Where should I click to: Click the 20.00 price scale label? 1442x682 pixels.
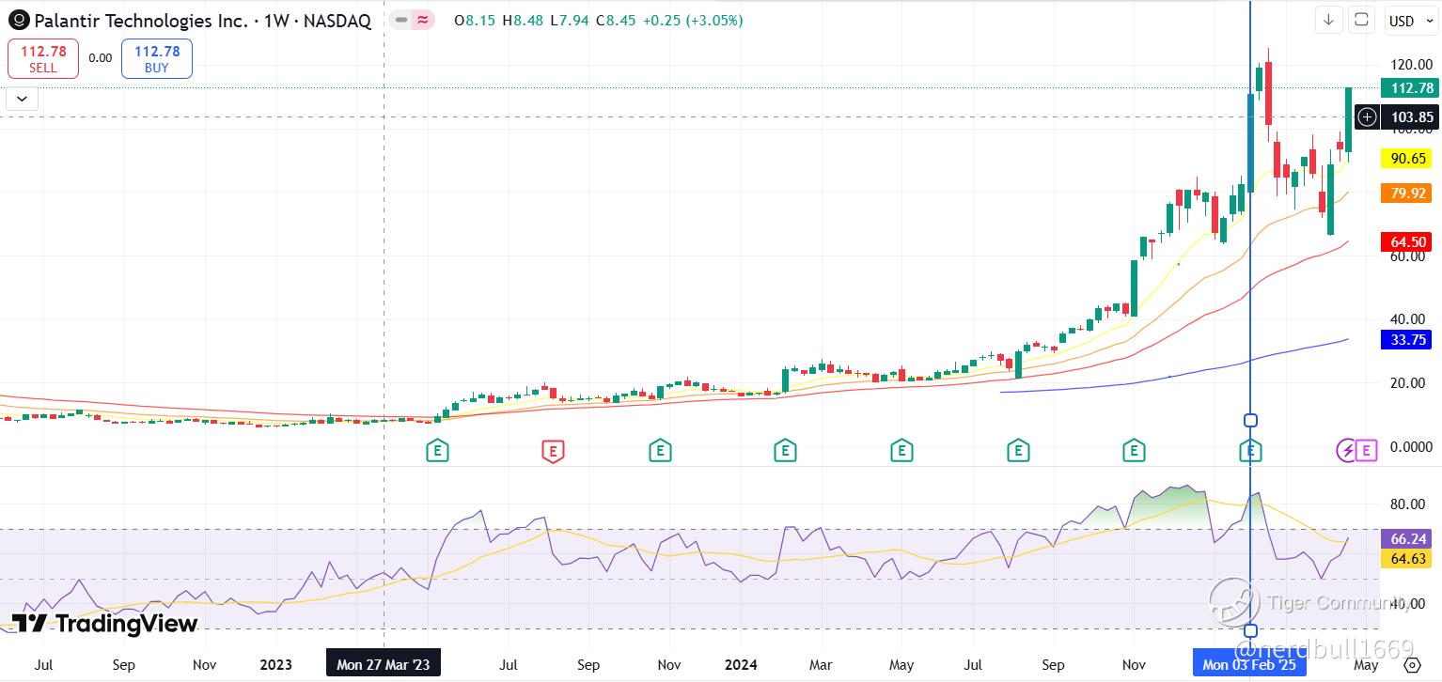point(1408,383)
